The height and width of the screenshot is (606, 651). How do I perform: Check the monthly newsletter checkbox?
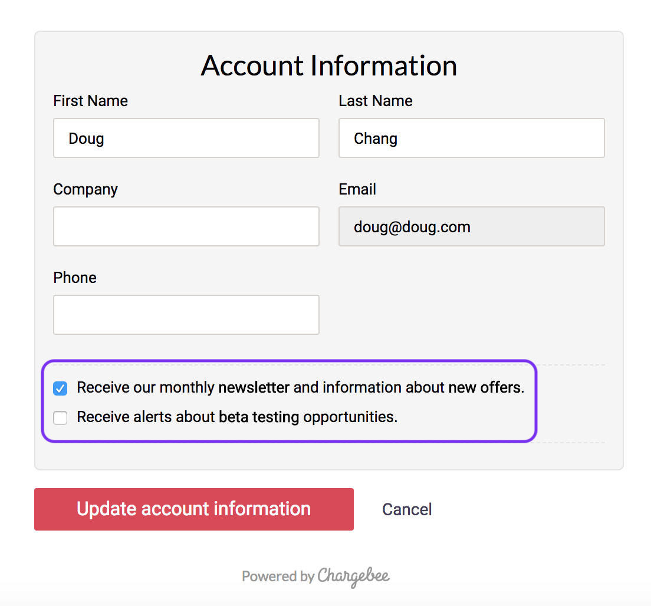click(x=60, y=388)
